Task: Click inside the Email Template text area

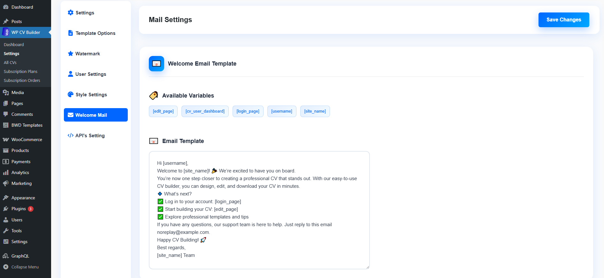Action: click(259, 210)
